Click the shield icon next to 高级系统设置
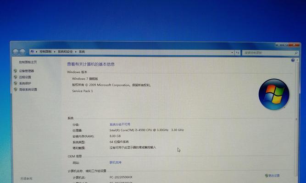The height and width of the screenshot is (183, 306). click(x=15, y=90)
